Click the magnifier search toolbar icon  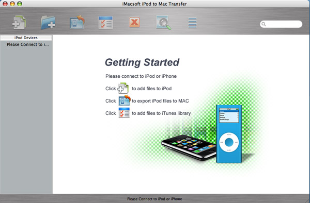[163, 23]
